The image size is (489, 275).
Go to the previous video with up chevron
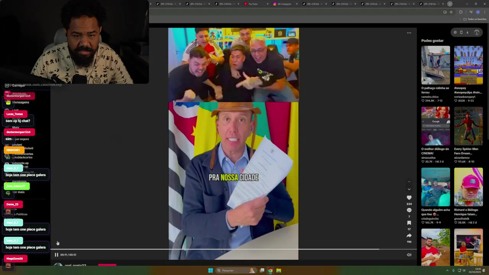[409, 182]
